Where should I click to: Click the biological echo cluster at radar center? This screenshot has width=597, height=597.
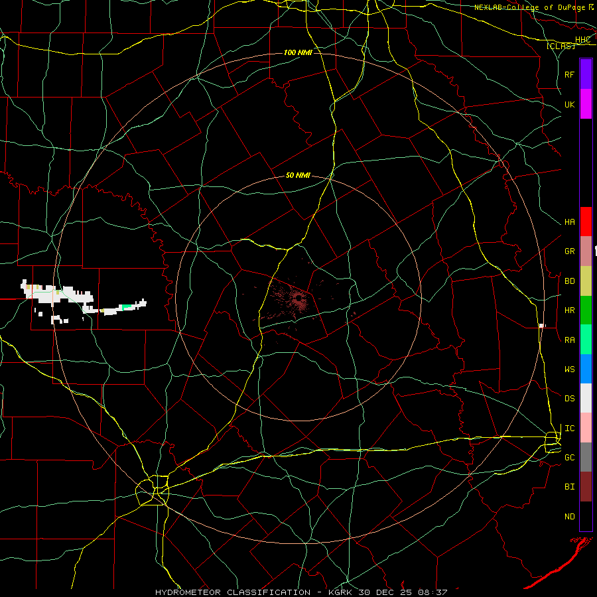[298, 298]
